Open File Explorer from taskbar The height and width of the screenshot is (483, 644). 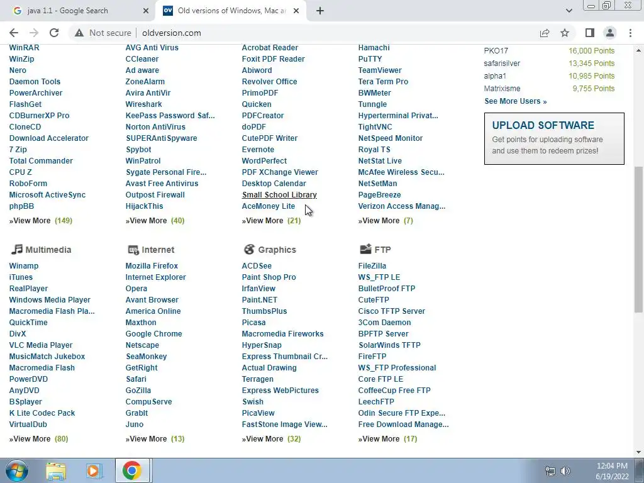(x=56, y=471)
